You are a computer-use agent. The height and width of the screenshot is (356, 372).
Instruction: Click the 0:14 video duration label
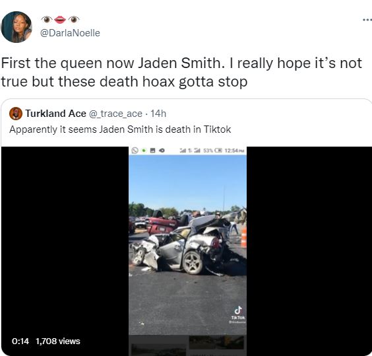(20, 341)
